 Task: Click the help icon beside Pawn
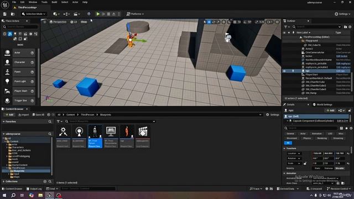[x=32, y=72]
